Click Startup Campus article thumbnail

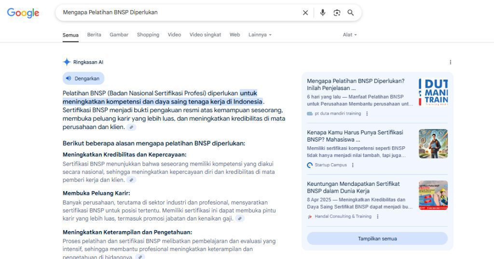pos(433,143)
